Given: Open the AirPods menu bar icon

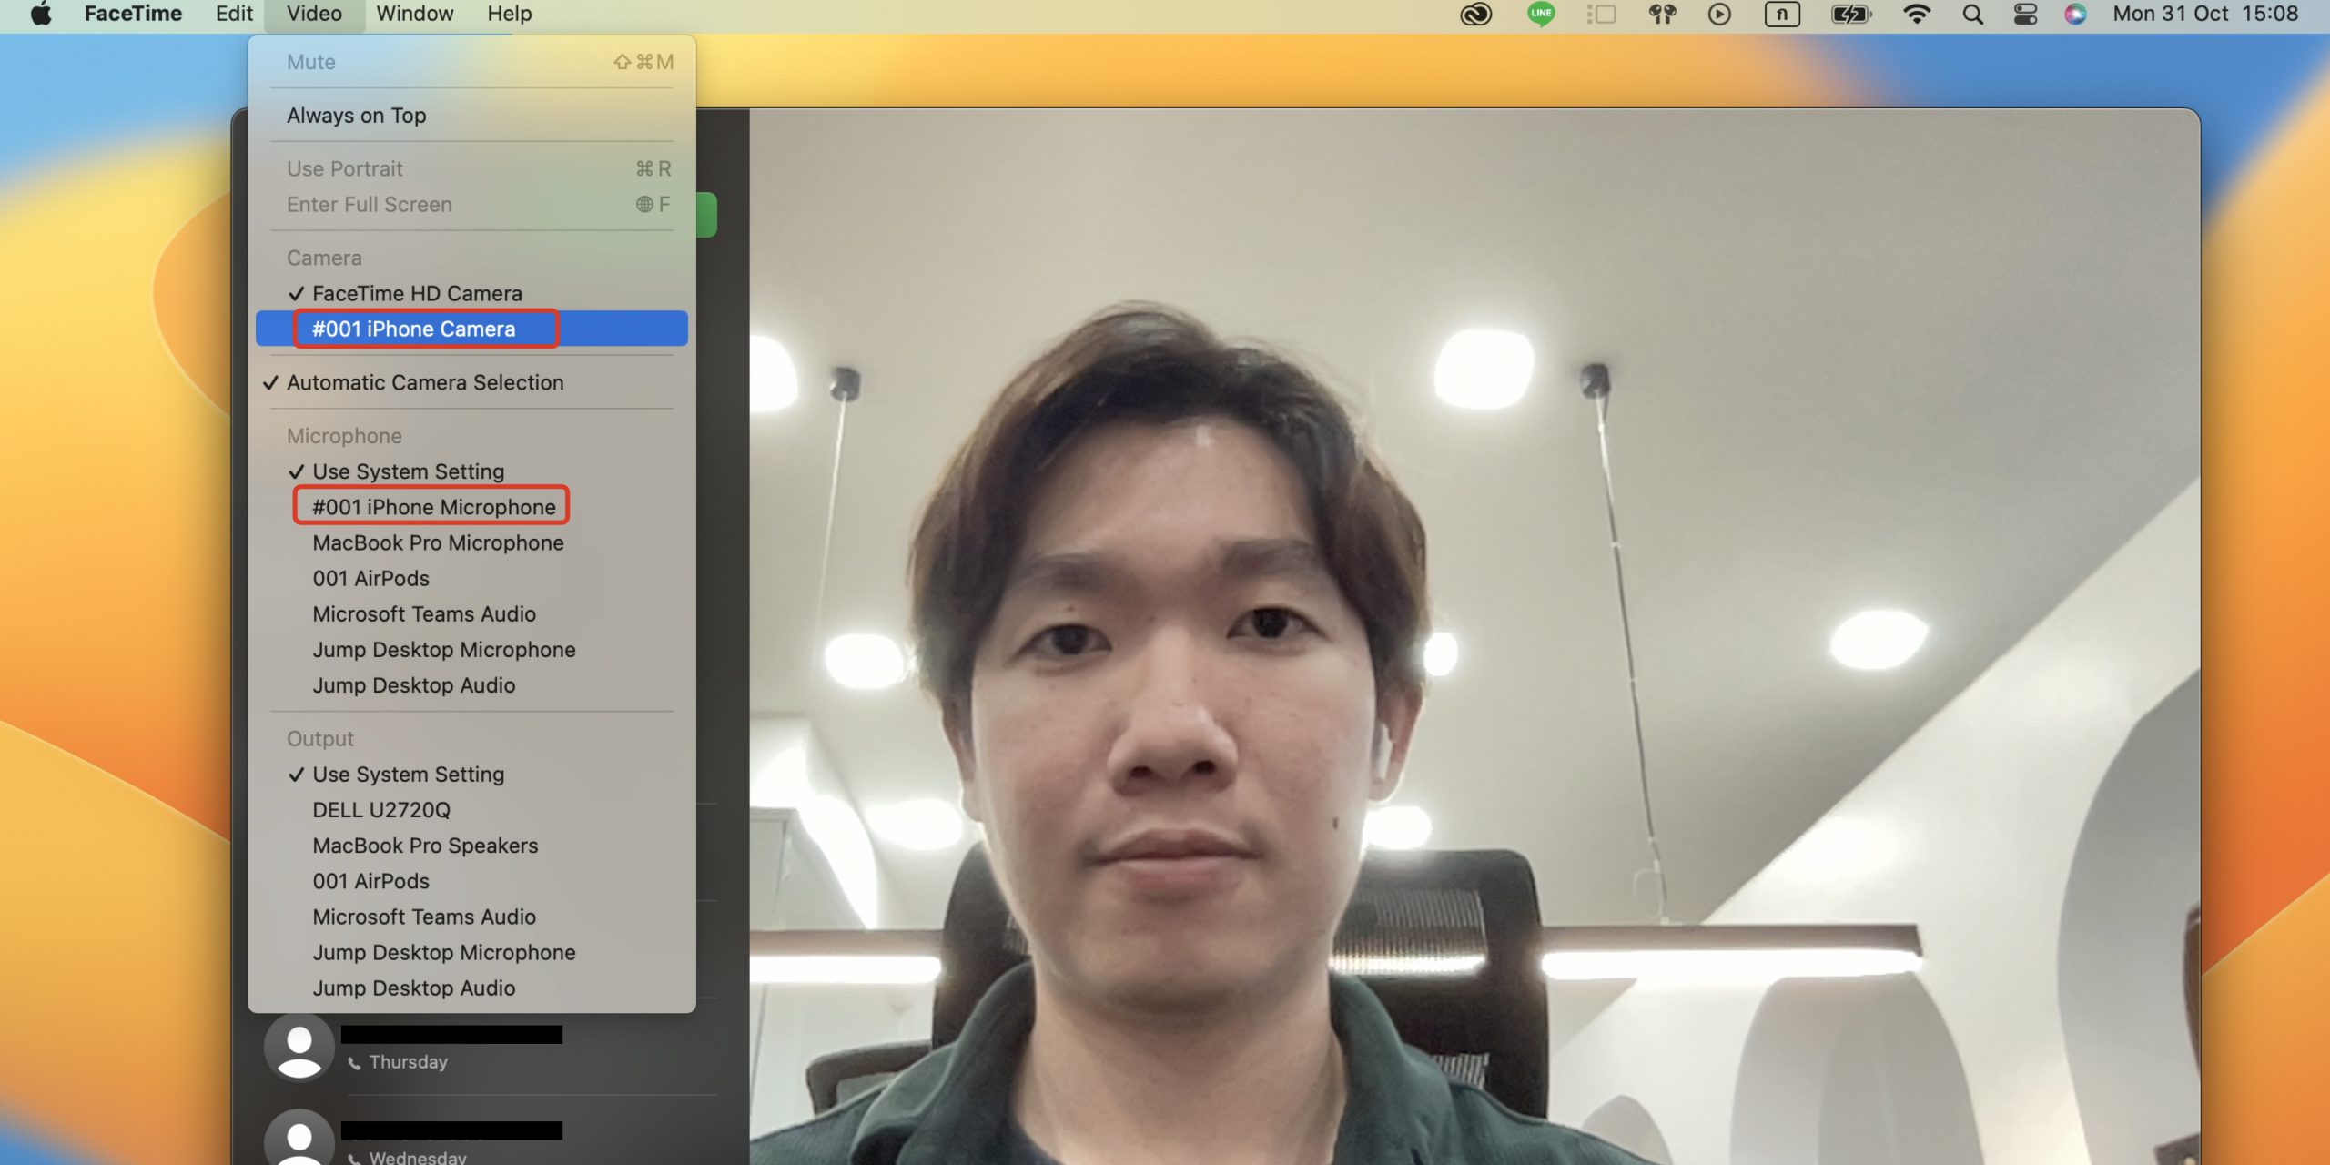Looking at the screenshot, I should [x=1662, y=14].
